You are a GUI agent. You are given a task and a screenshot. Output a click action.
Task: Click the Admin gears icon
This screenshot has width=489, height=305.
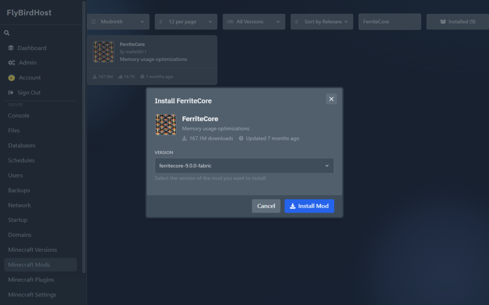click(x=12, y=63)
